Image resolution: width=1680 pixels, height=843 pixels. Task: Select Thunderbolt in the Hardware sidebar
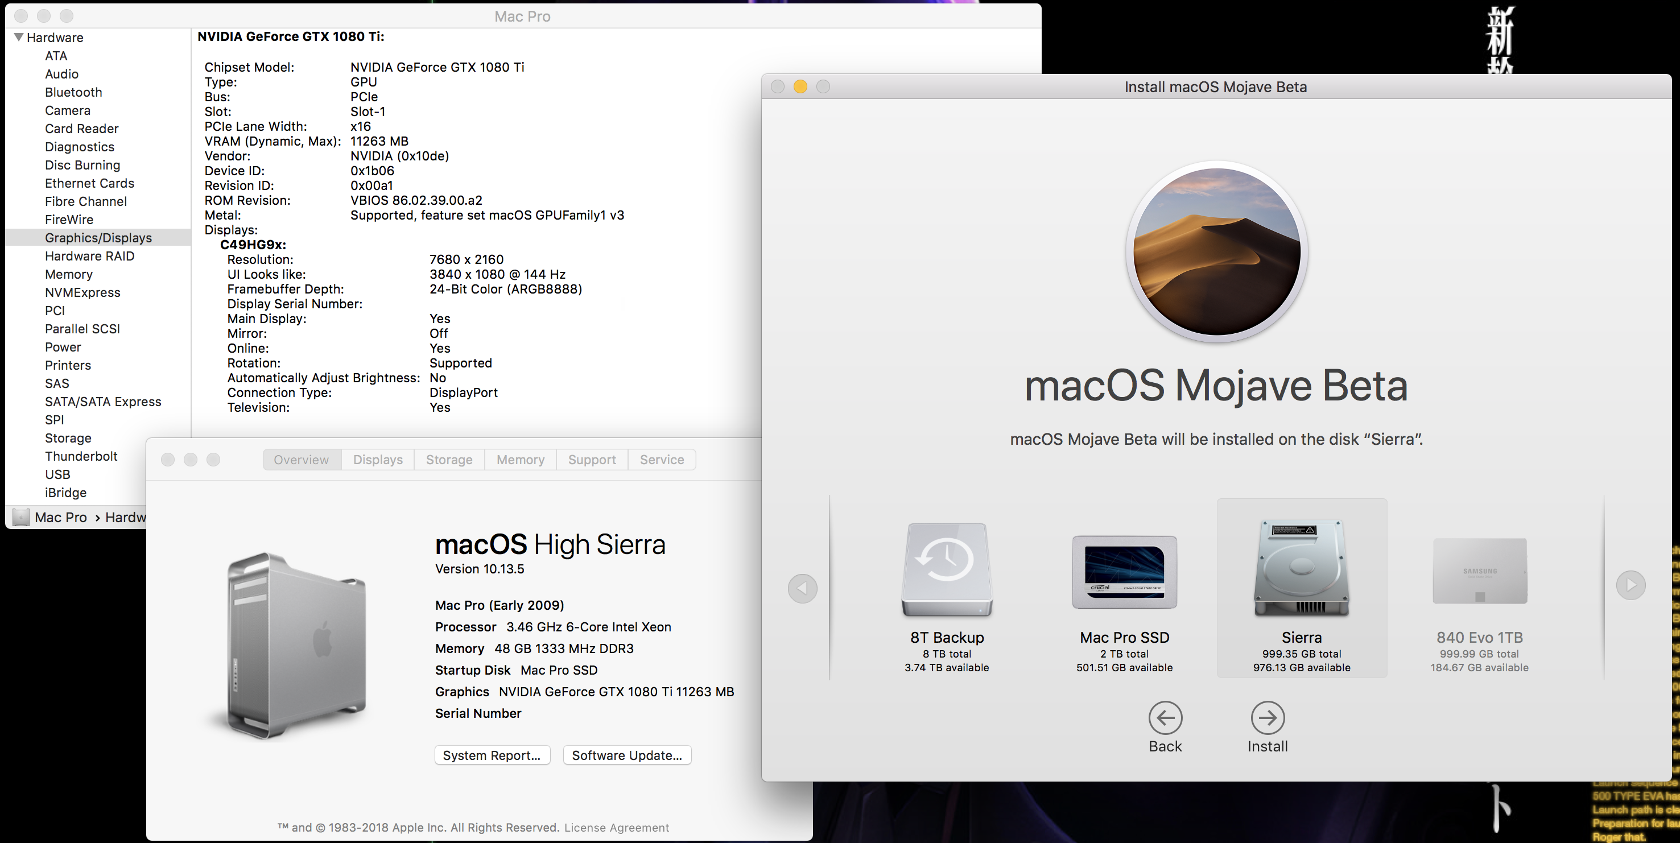[x=81, y=456]
